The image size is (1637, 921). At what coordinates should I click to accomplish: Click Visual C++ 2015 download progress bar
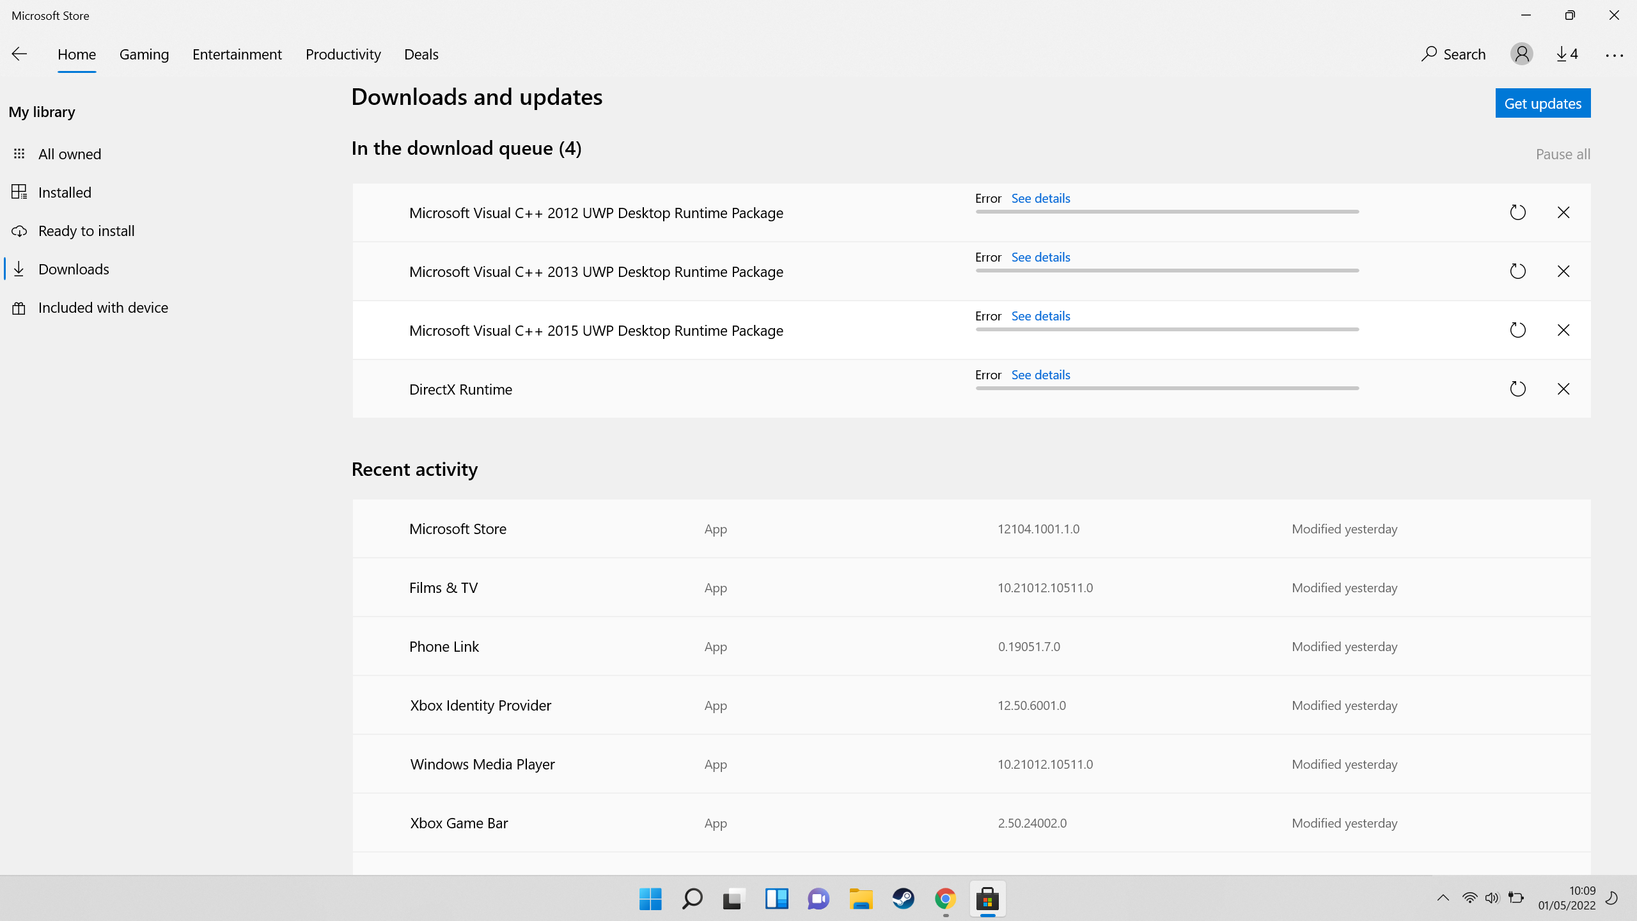(1167, 329)
